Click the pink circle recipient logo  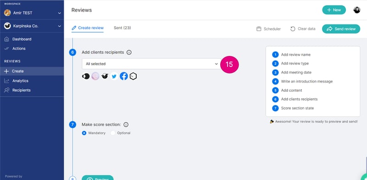(95, 76)
